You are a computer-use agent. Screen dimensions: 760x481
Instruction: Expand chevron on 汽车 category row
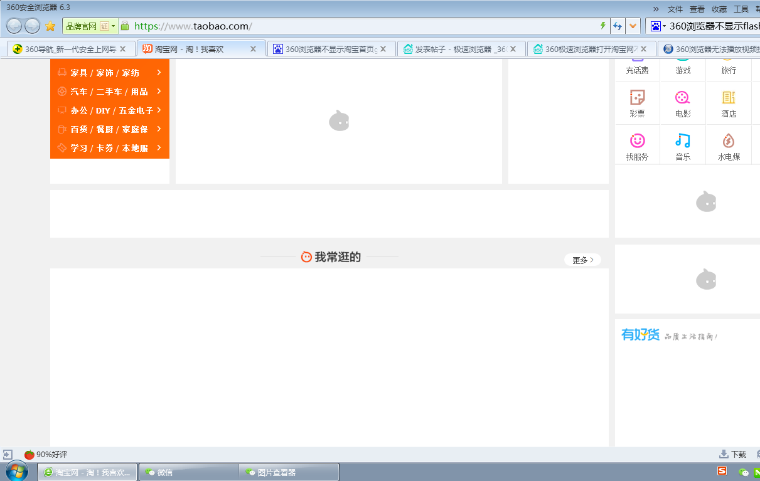coord(159,92)
